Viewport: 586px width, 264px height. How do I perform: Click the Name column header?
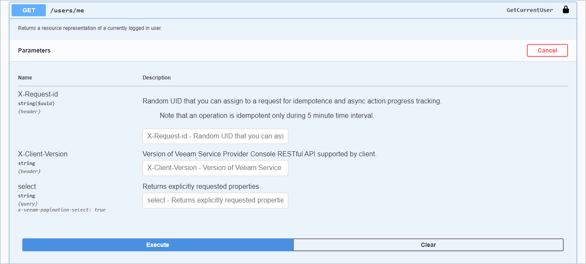25,78
